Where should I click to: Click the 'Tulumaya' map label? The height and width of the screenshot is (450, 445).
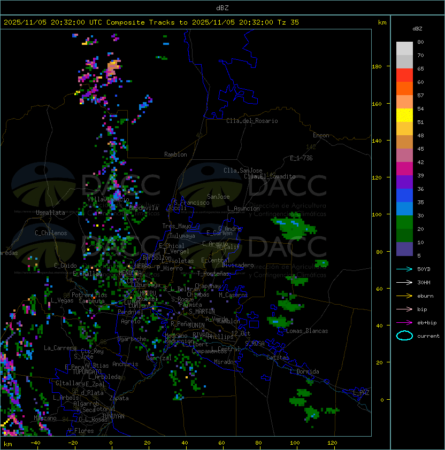tap(182, 236)
